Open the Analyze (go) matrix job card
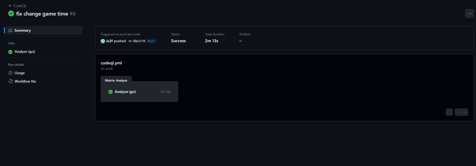 click(139, 92)
